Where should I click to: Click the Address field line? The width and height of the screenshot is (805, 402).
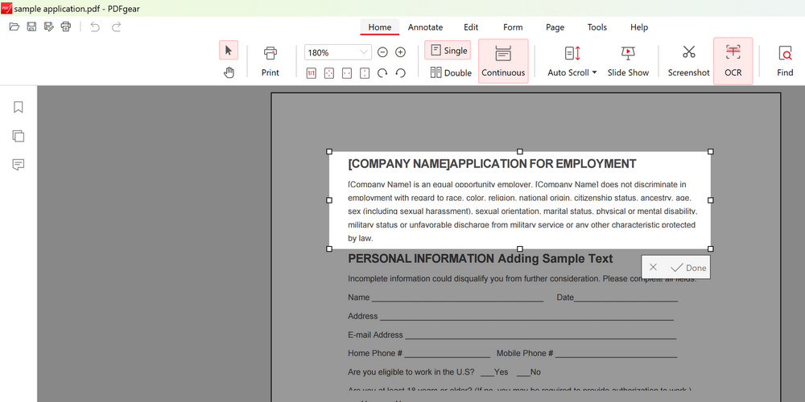[526, 318]
